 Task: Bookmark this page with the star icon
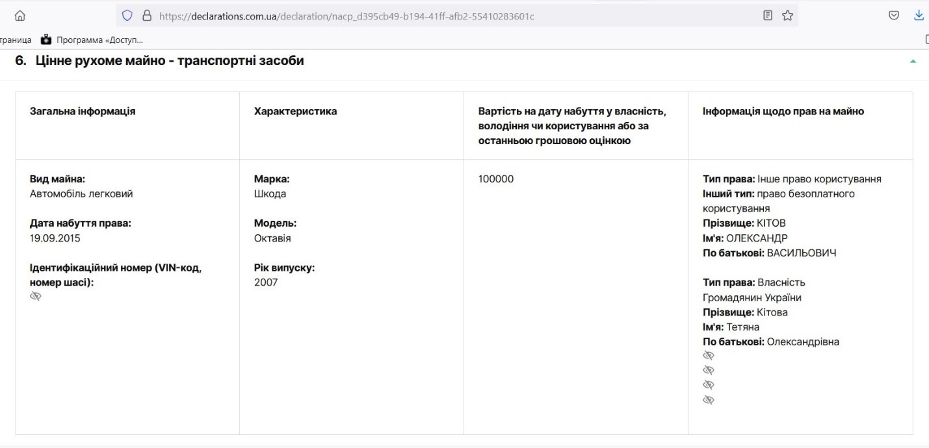[x=787, y=16]
